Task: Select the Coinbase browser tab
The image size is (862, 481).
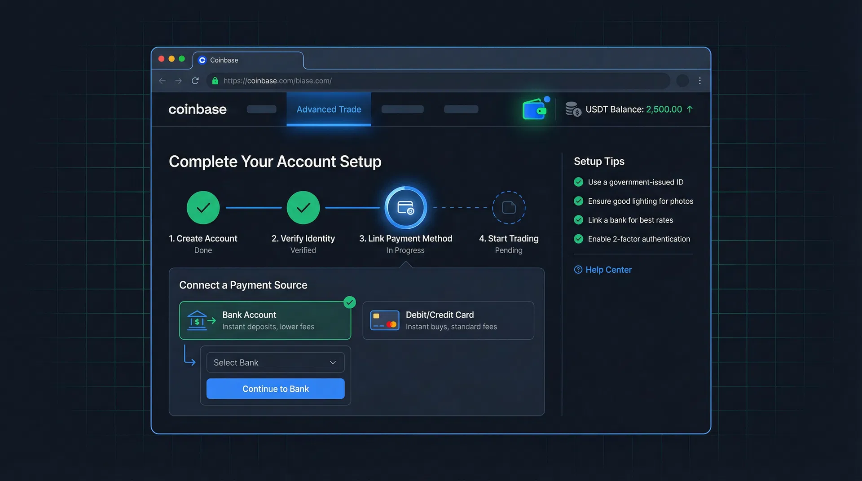Action: (x=248, y=60)
